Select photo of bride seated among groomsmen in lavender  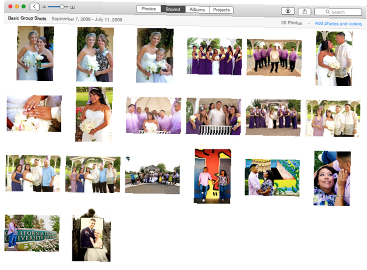(x=153, y=115)
